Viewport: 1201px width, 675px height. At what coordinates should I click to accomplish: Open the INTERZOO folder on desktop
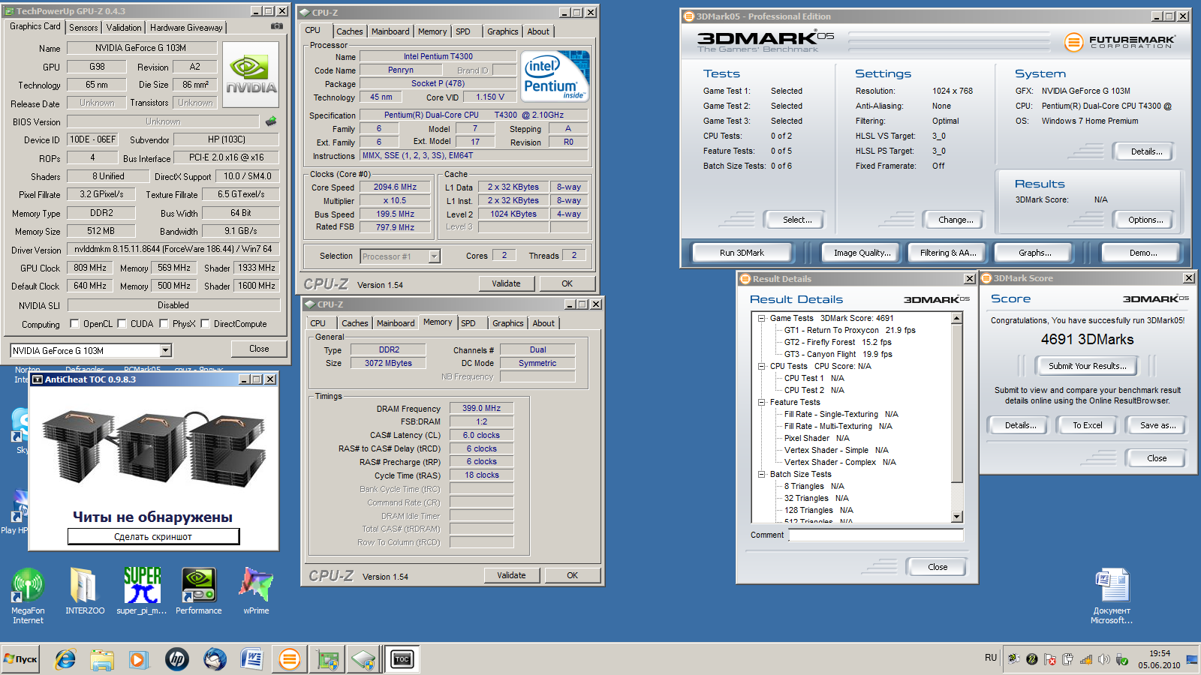pos(84,591)
